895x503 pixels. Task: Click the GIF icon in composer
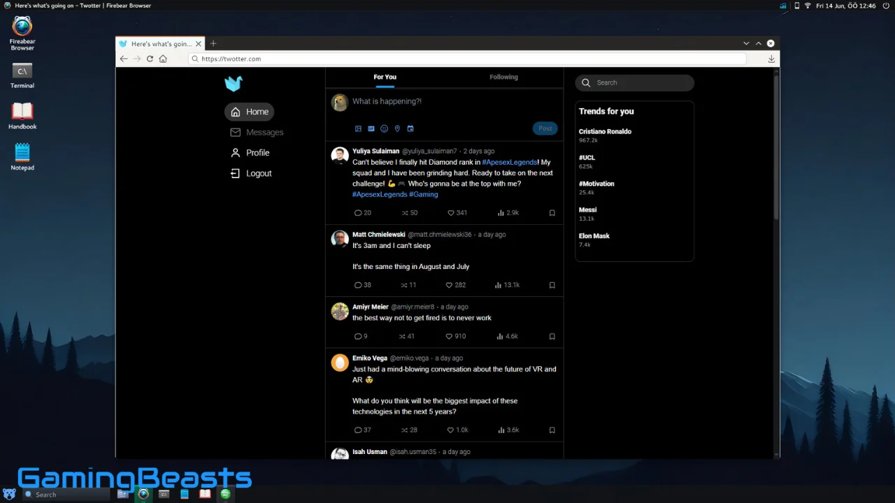[371, 129]
